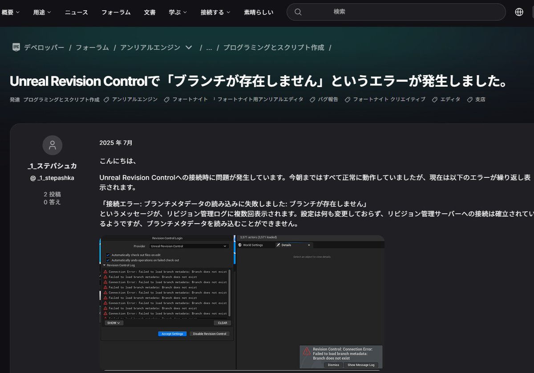The height and width of the screenshot is (373, 534).
Task: Open プログラミングとスクリプト作成 breadcrumb link
Action: pyautogui.click(x=274, y=48)
